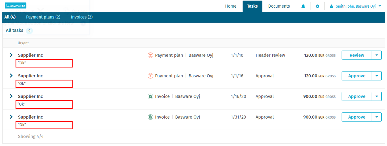Filter by Invoices (2)
The height and width of the screenshot is (146, 387).
click(x=82, y=17)
